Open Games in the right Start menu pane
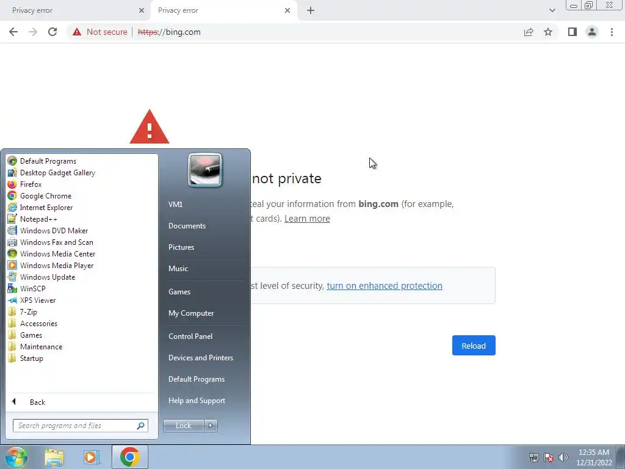Image resolution: width=625 pixels, height=469 pixels. click(204, 291)
